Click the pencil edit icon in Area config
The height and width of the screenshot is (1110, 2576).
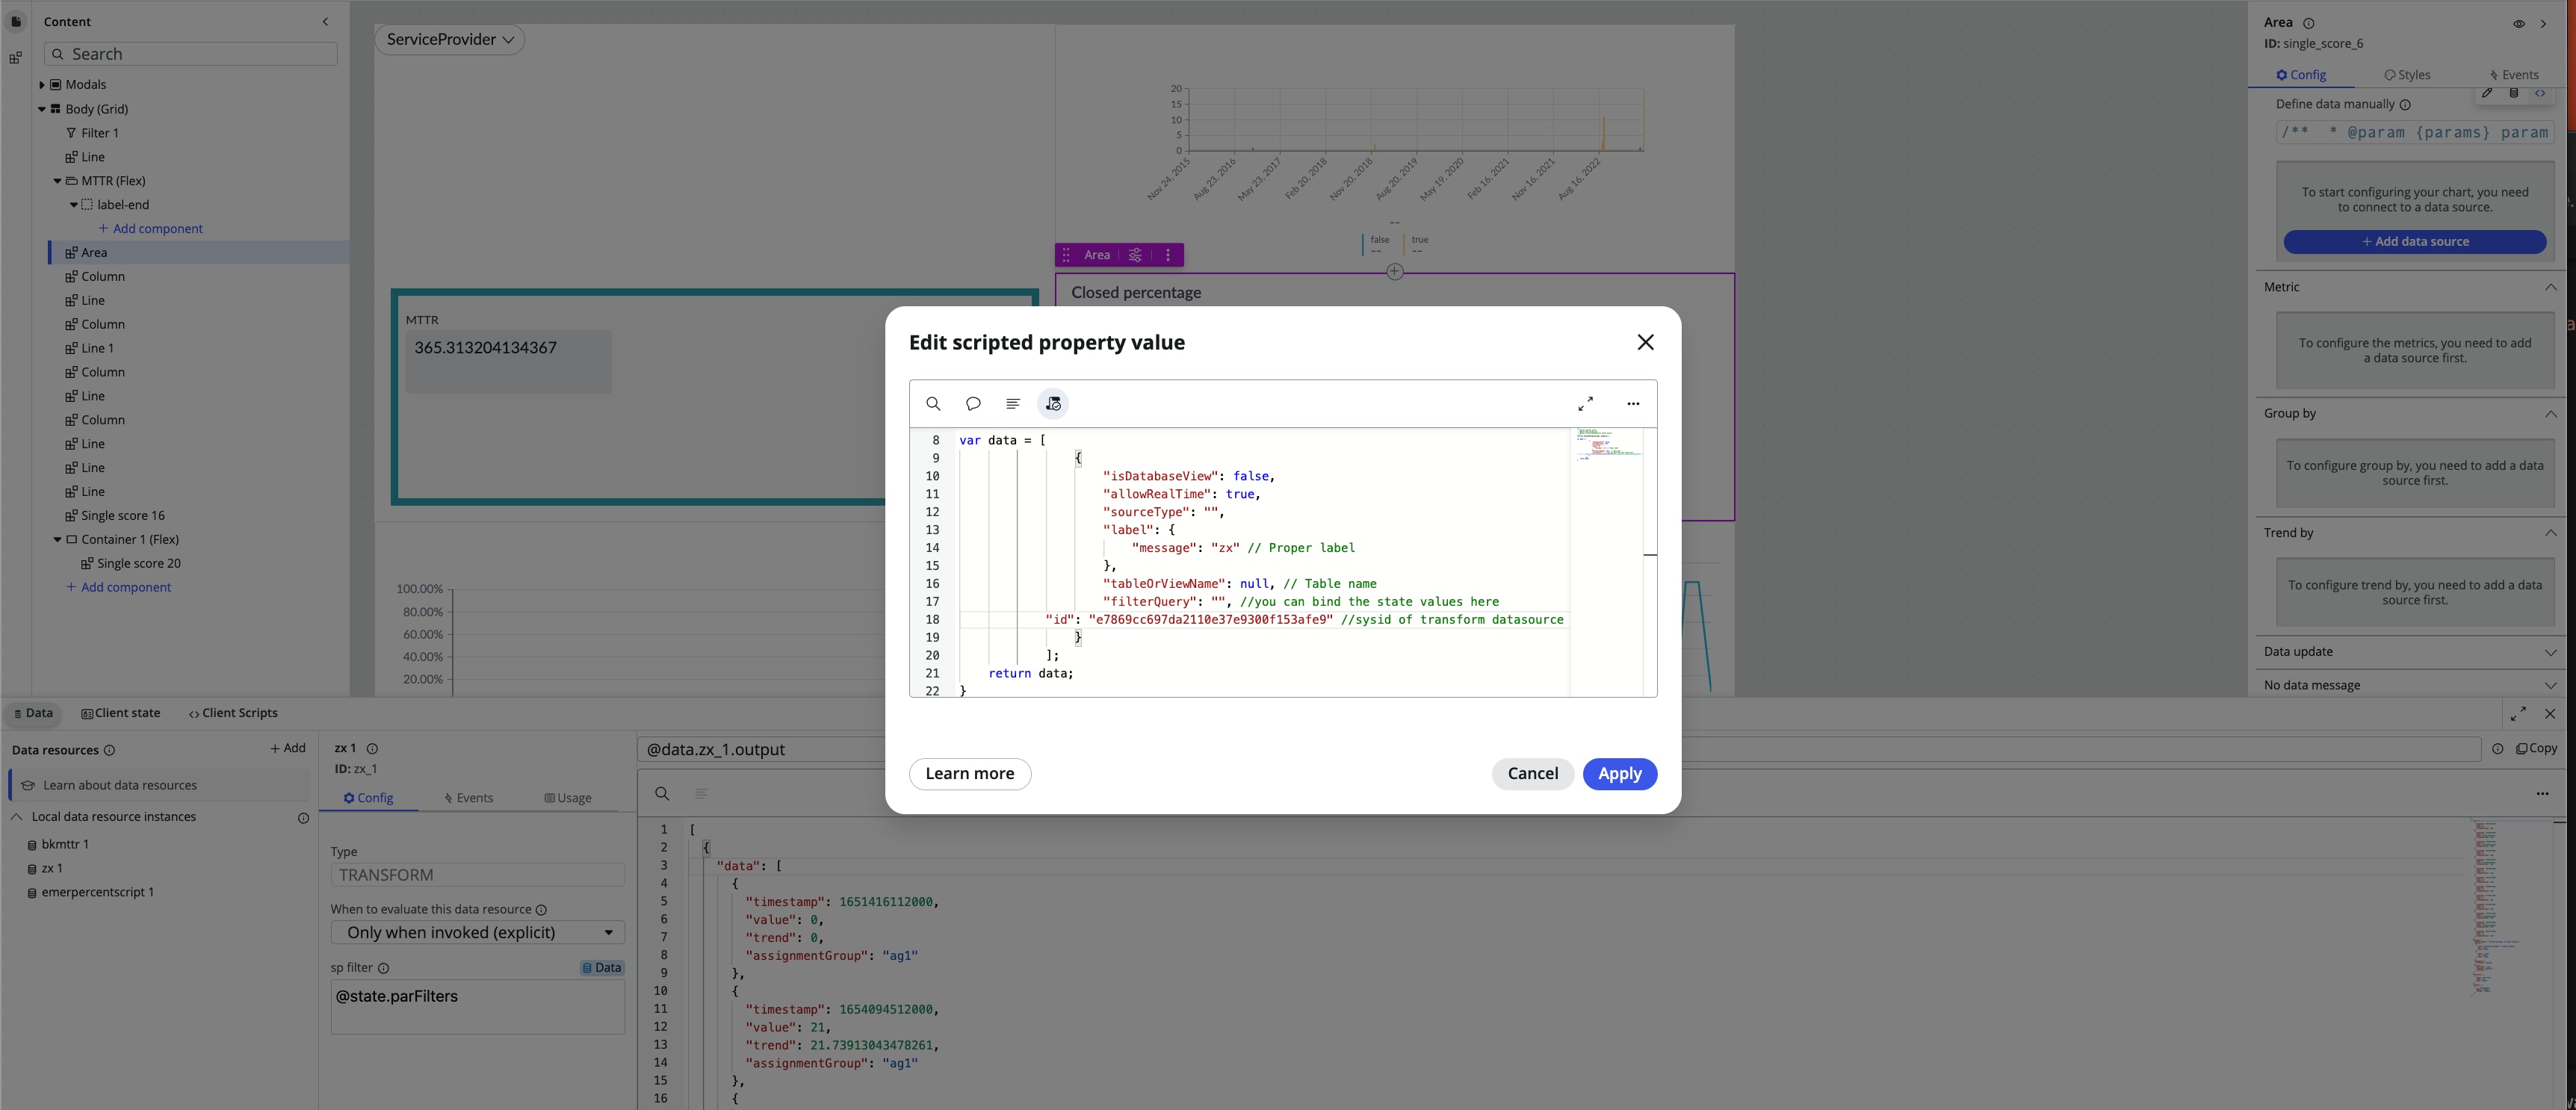(2486, 93)
